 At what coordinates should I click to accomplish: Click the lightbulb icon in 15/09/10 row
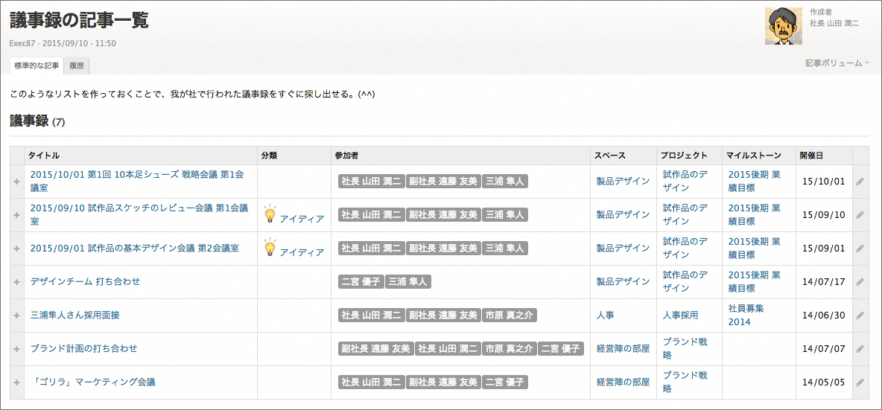tap(270, 215)
